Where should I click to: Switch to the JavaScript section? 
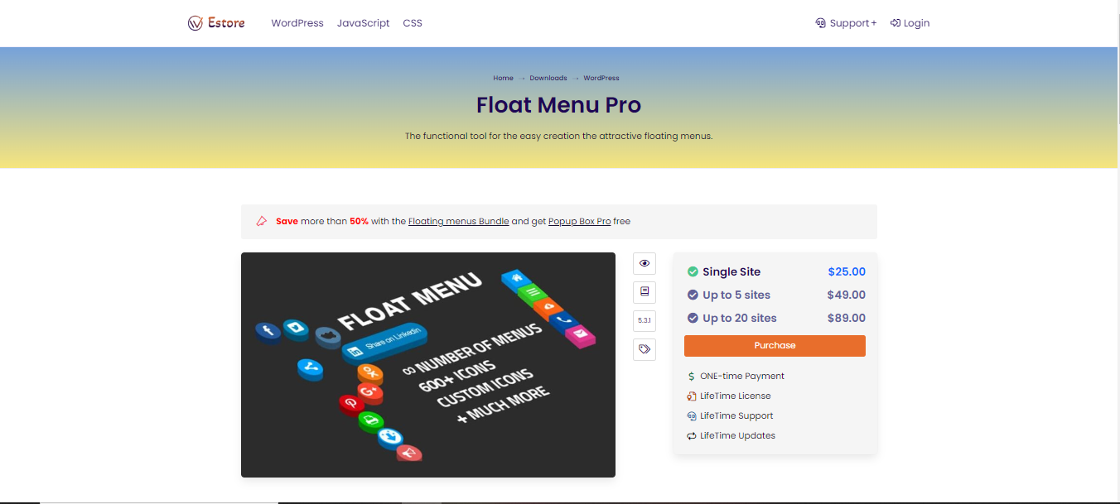pyautogui.click(x=363, y=22)
